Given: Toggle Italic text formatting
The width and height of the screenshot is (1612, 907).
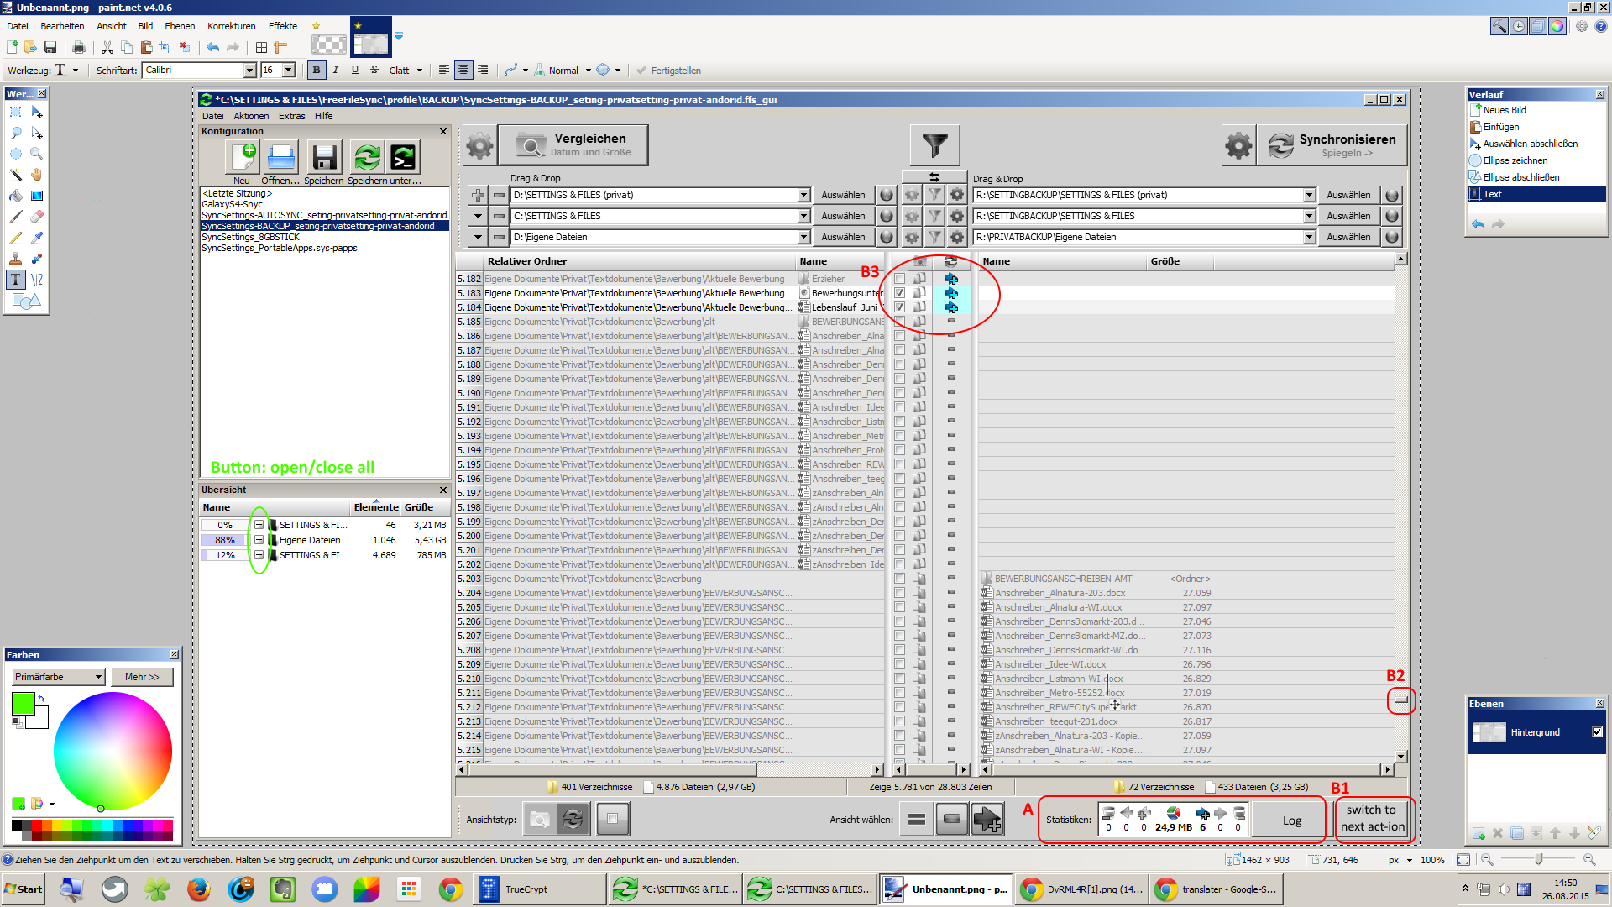Looking at the screenshot, I should pos(336,70).
